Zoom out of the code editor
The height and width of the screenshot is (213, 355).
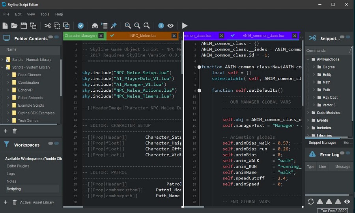point(137,26)
